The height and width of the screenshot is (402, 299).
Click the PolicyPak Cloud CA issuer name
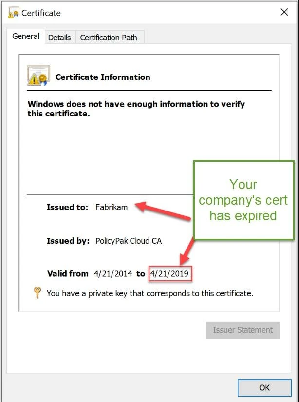click(x=129, y=241)
